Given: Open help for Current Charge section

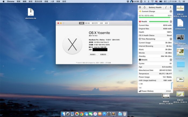Looking at the screenshot, I should (171, 11).
